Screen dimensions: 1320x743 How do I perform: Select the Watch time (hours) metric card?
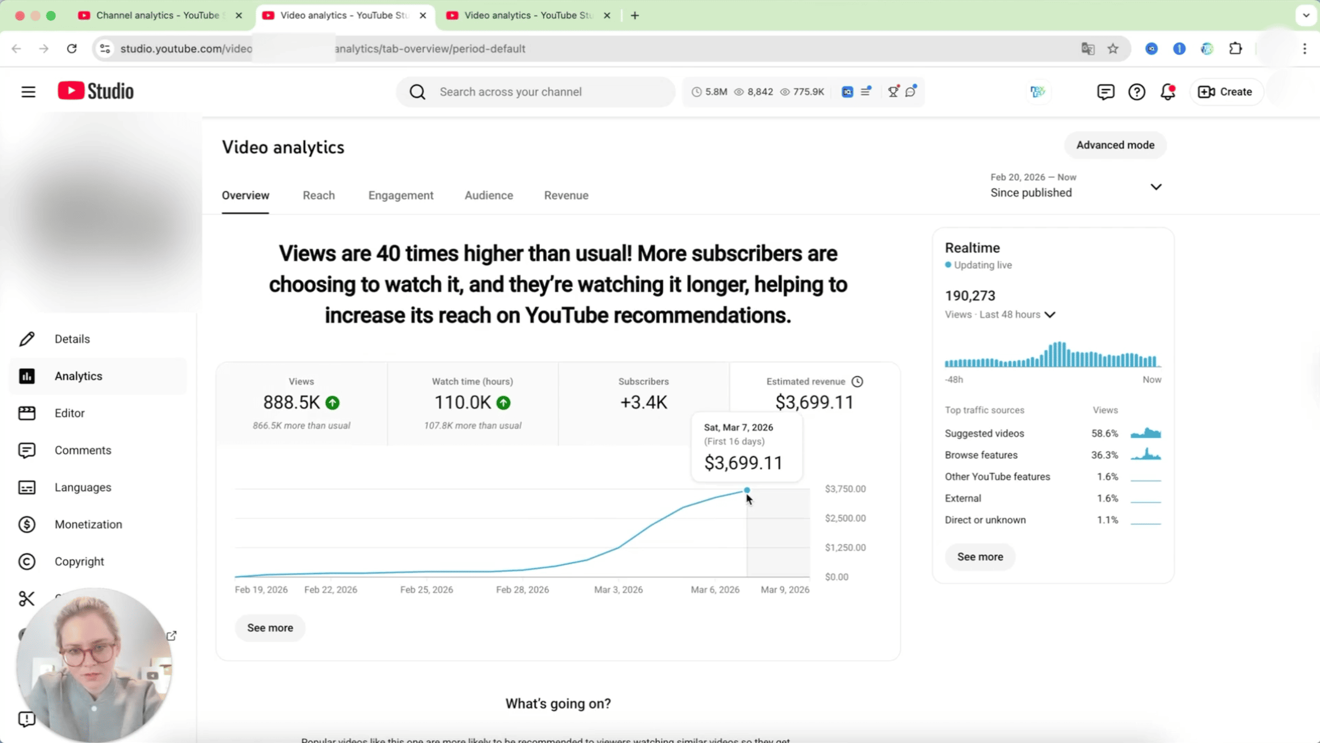472,403
